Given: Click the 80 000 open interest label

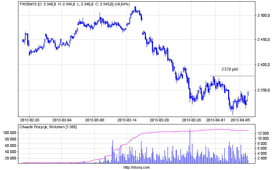Looking at the screenshot, I should [11, 139].
